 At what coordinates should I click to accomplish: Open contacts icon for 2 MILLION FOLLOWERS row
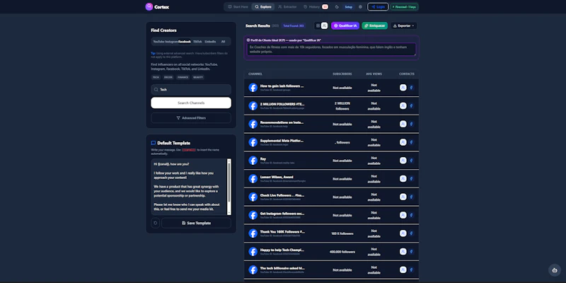pyautogui.click(x=403, y=105)
